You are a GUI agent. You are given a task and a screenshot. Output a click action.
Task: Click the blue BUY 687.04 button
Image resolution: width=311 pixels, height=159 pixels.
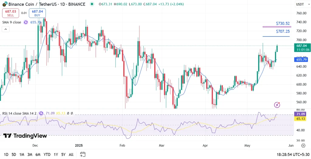(x=37, y=13)
